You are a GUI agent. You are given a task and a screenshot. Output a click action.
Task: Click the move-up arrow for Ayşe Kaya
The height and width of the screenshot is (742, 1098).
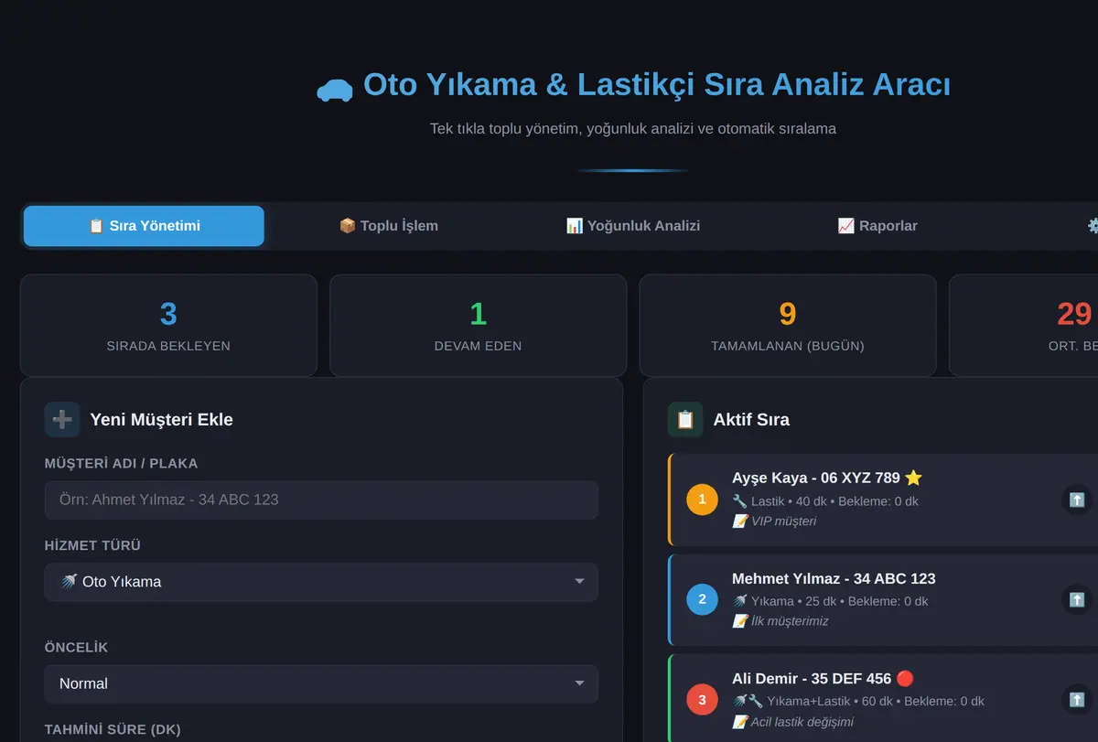point(1077,500)
